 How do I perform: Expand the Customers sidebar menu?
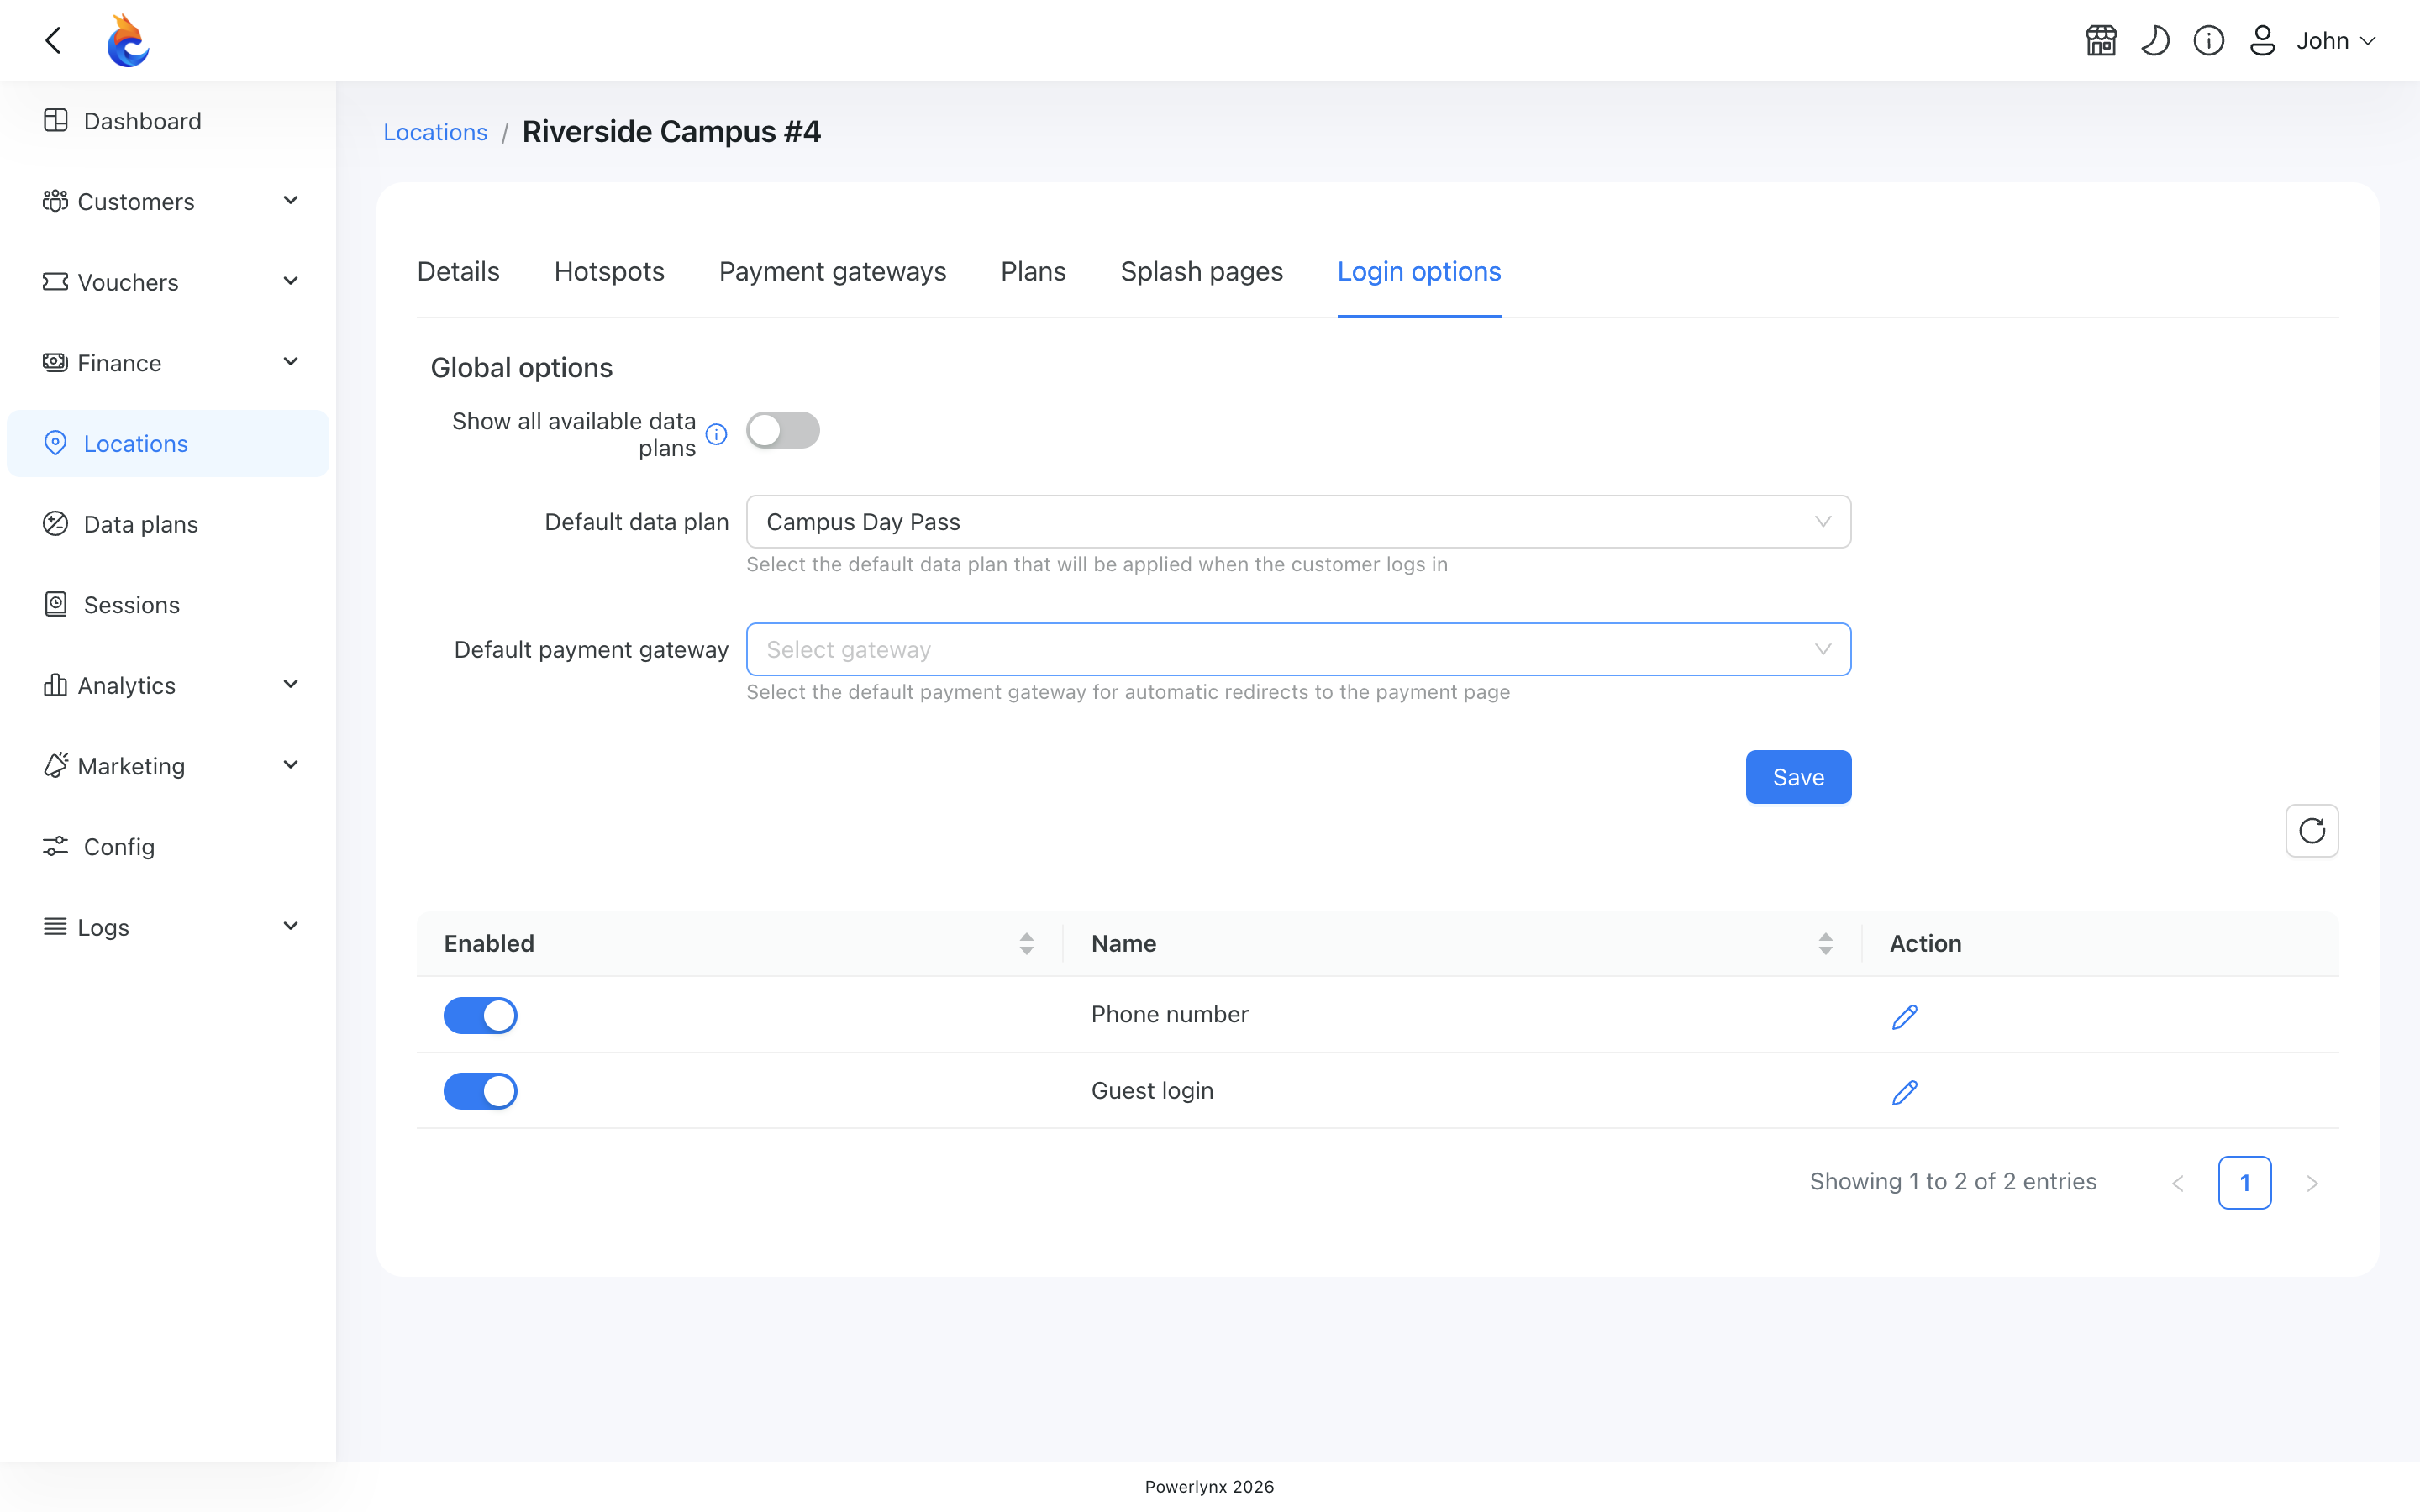coord(168,202)
